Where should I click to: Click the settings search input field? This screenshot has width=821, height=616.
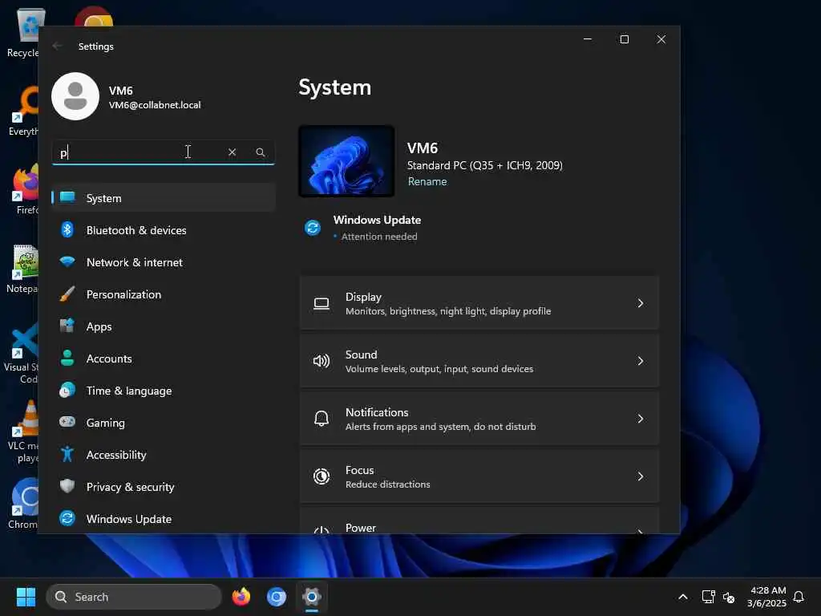164,152
